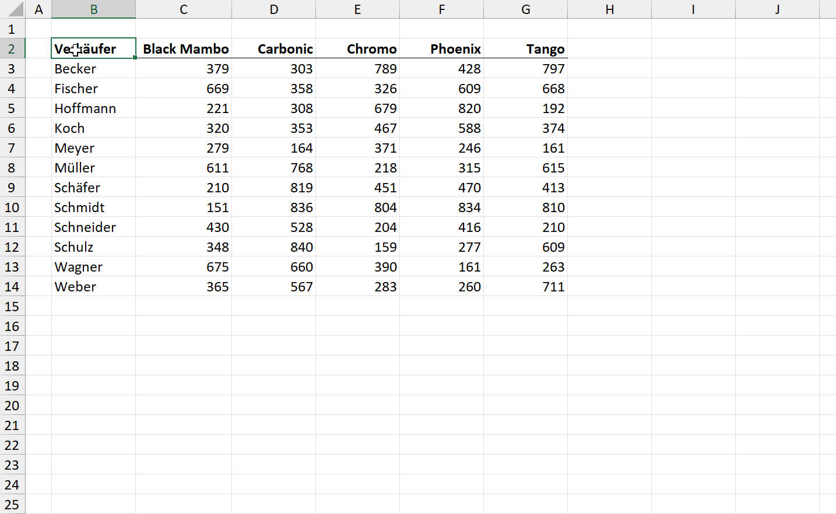Click the Black Mambo header cell
Screen dimensions: 836x514
(184, 49)
